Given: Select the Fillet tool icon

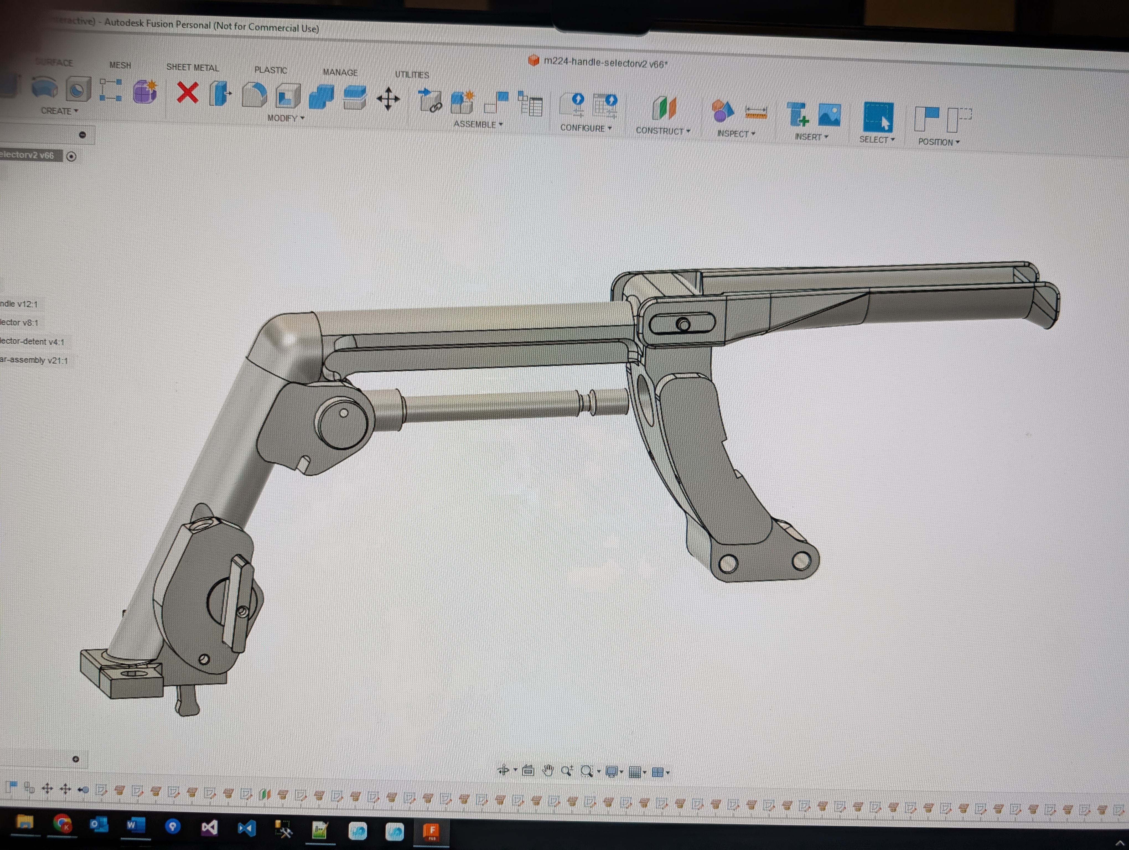Looking at the screenshot, I should 254,95.
